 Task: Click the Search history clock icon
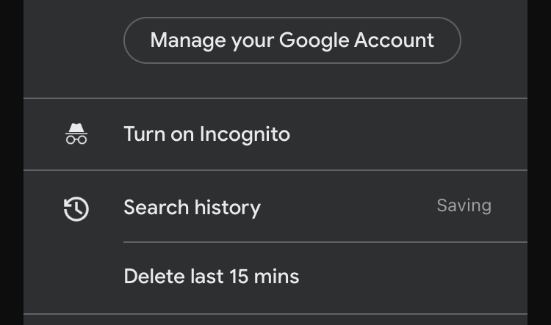[x=76, y=209]
